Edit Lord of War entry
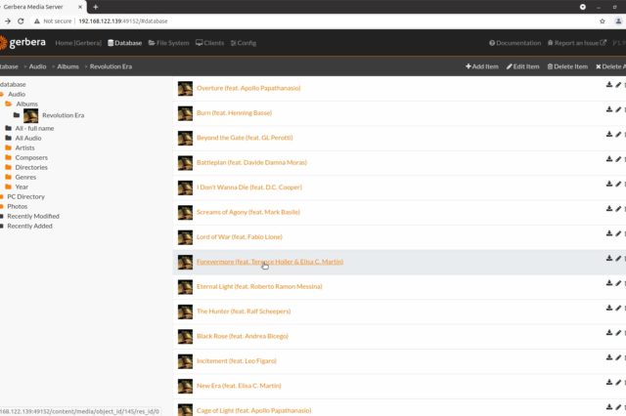Image resolution: width=626 pixels, height=416 pixels. (618, 233)
